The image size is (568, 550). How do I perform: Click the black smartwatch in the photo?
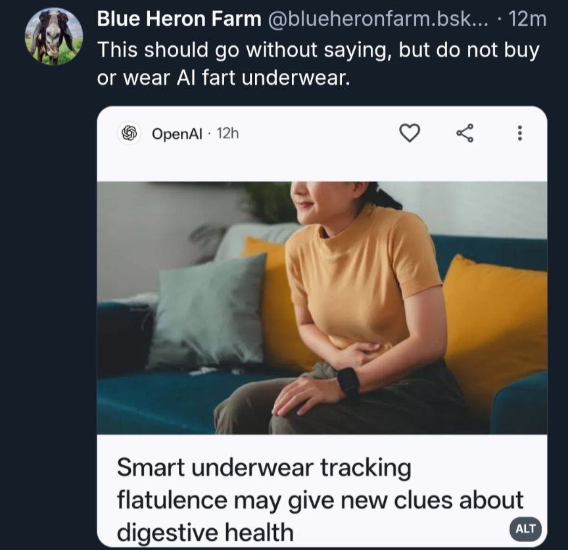348,382
